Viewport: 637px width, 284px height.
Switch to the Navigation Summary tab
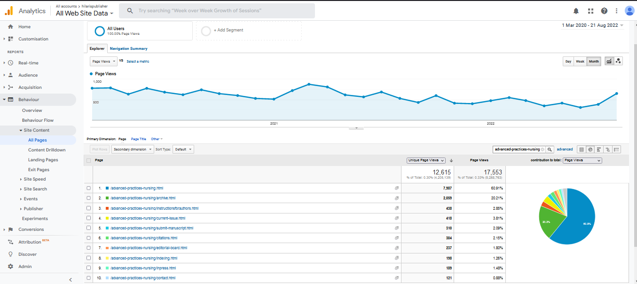click(x=128, y=48)
